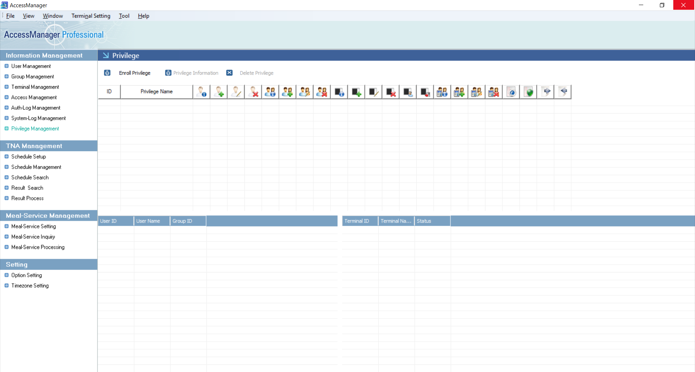Expand the Schedule Setup entry
This screenshot has width=695, height=372.
coord(28,156)
